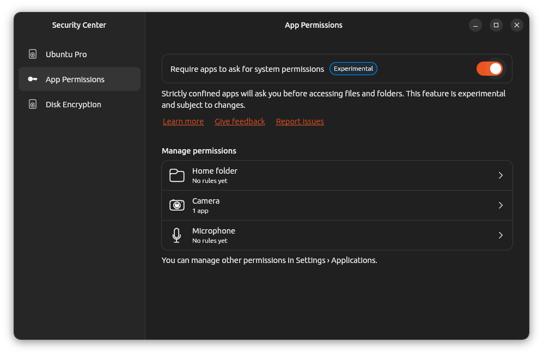543x355 pixels.
Task: Click the Home folder icon
Action: point(176,175)
